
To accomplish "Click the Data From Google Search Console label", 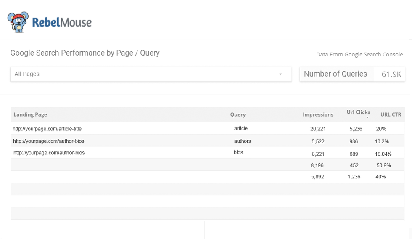I will tap(359, 55).
